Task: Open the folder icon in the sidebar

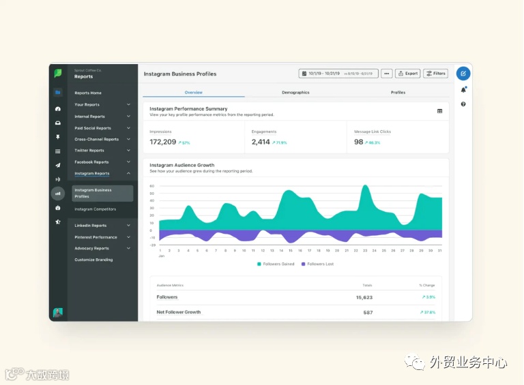Action: click(x=58, y=93)
